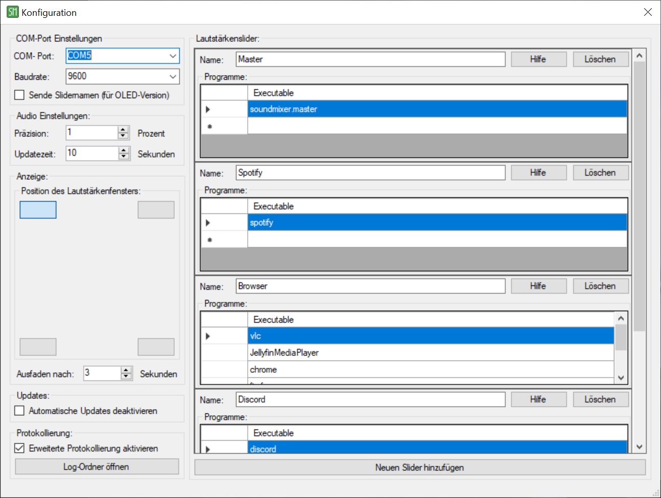This screenshot has height=498, width=661.
Task: Open Hilfe for the Spotify slider
Action: click(539, 173)
